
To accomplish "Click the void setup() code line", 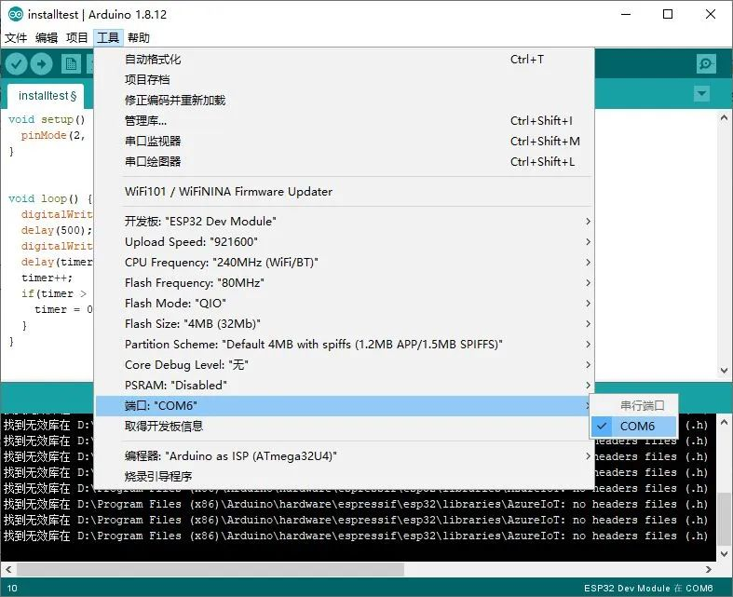I will 47,120.
